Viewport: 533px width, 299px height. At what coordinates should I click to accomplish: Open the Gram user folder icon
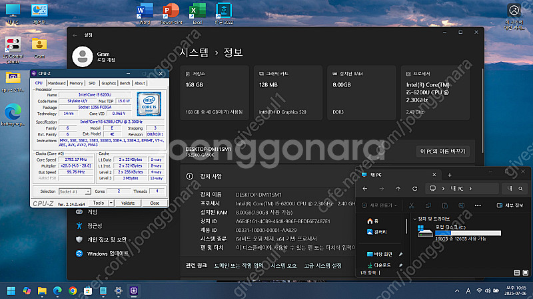point(39,48)
